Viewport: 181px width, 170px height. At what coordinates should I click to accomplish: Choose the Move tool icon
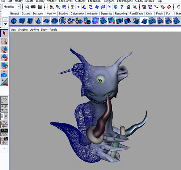pyautogui.click(x=4, y=49)
